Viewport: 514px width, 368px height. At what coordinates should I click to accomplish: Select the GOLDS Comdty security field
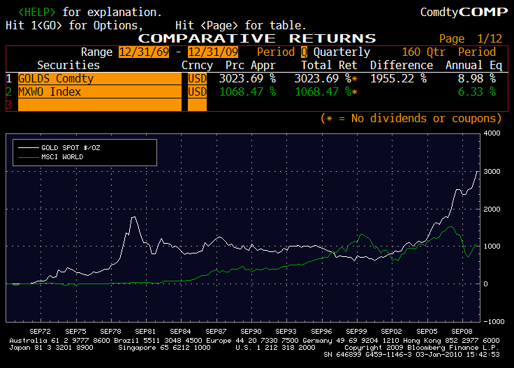click(x=100, y=79)
